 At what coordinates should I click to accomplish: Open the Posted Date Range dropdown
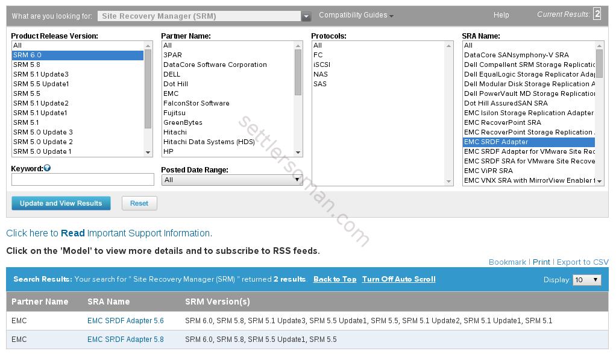232,180
